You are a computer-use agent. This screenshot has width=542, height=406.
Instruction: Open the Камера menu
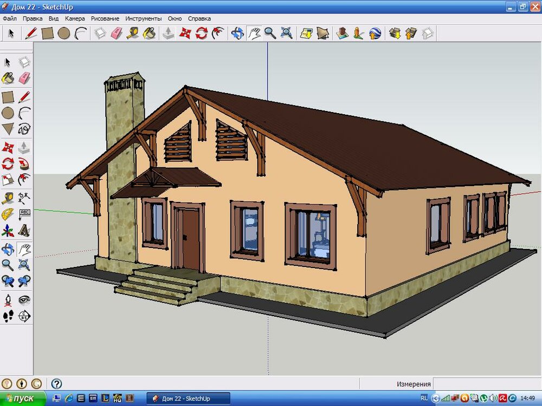pyautogui.click(x=75, y=18)
